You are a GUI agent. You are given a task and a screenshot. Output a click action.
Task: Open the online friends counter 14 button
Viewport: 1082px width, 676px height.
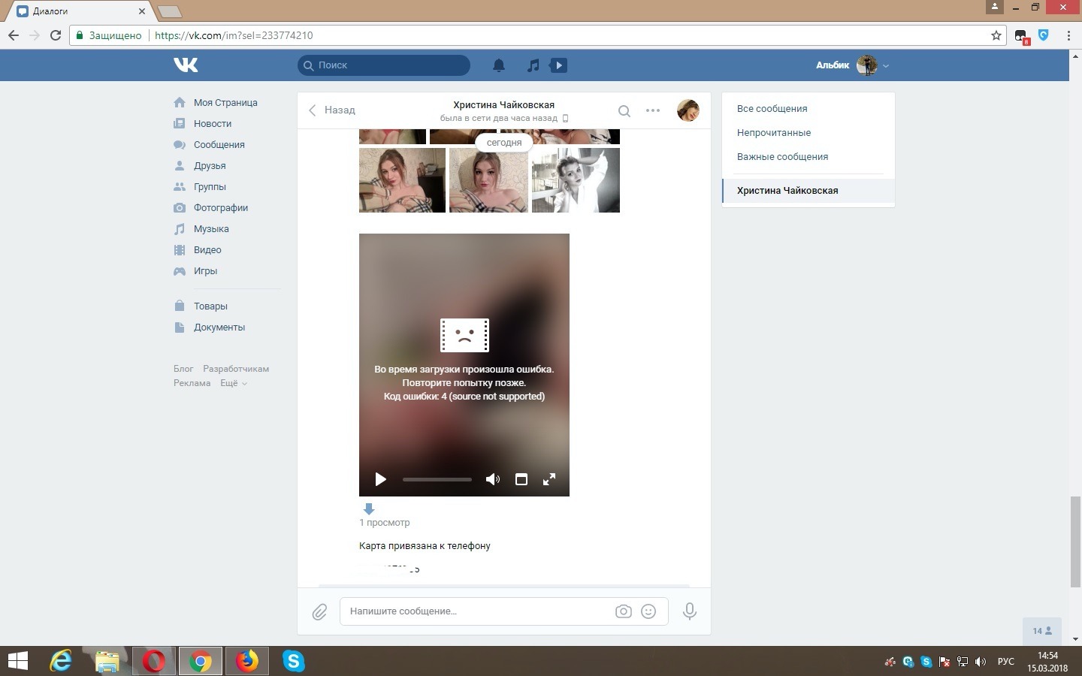(x=1042, y=631)
